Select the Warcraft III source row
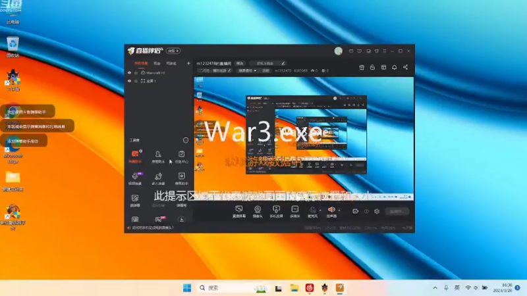This screenshot has width=527, height=296. point(159,72)
